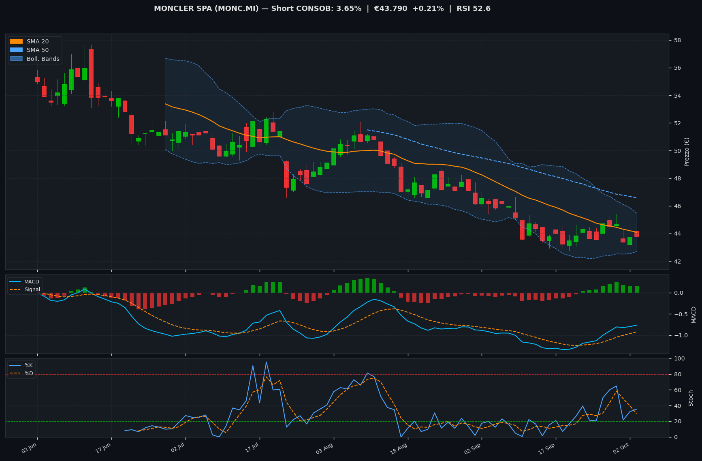Select the SMA 20 legend label
The height and width of the screenshot is (461, 702).
click(x=38, y=41)
